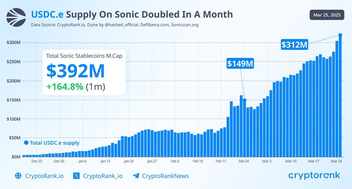Viewport: 352px width, 189px height.
Task: Click the Feb 24 marker dot on chart
Action: pyautogui.click(x=245, y=100)
